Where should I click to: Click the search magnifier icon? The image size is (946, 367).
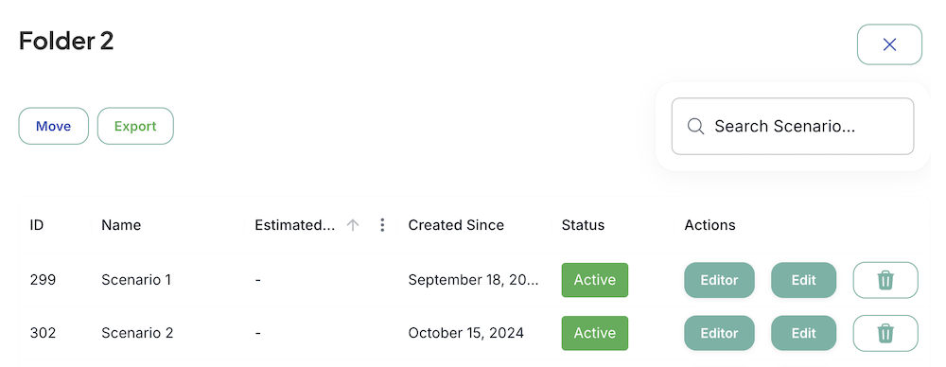[x=695, y=126]
